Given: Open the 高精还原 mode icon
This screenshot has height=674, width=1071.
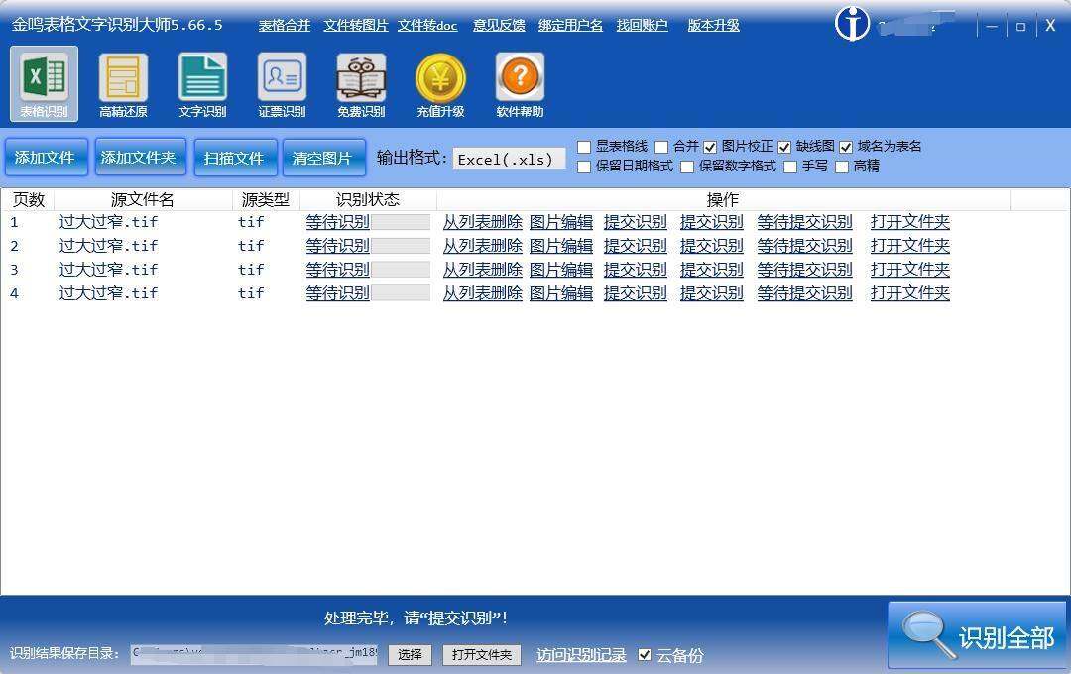Looking at the screenshot, I should (x=123, y=84).
